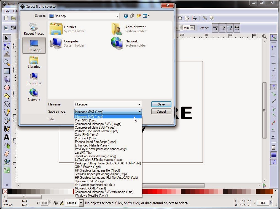
Task: Open the File menu
Action: (7, 11)
